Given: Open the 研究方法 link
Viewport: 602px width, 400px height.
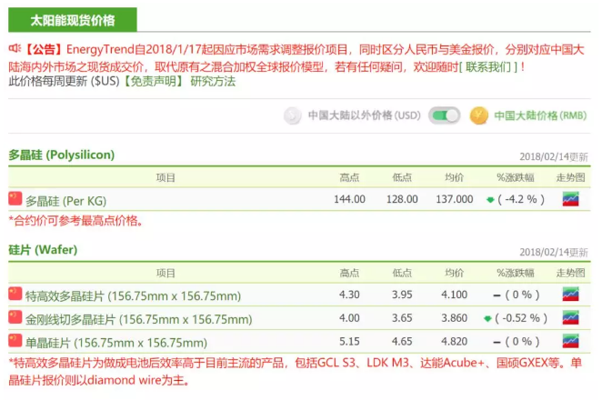Looking at the screenshot, I should click(x=213, y=81).
